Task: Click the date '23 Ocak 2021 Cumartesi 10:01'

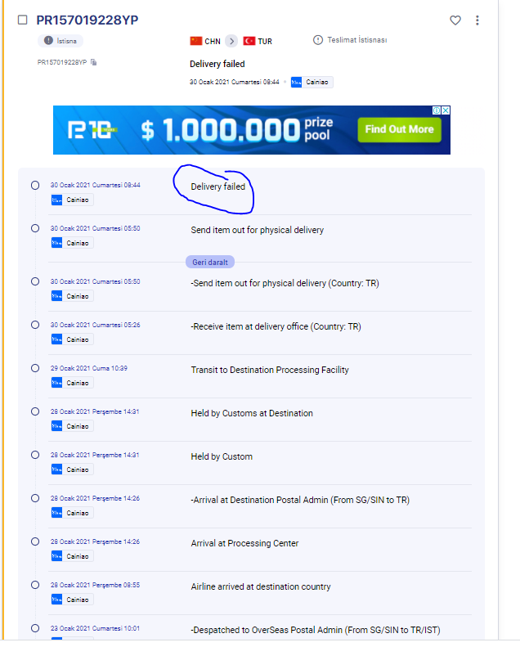Action: [x=95, y=628]
